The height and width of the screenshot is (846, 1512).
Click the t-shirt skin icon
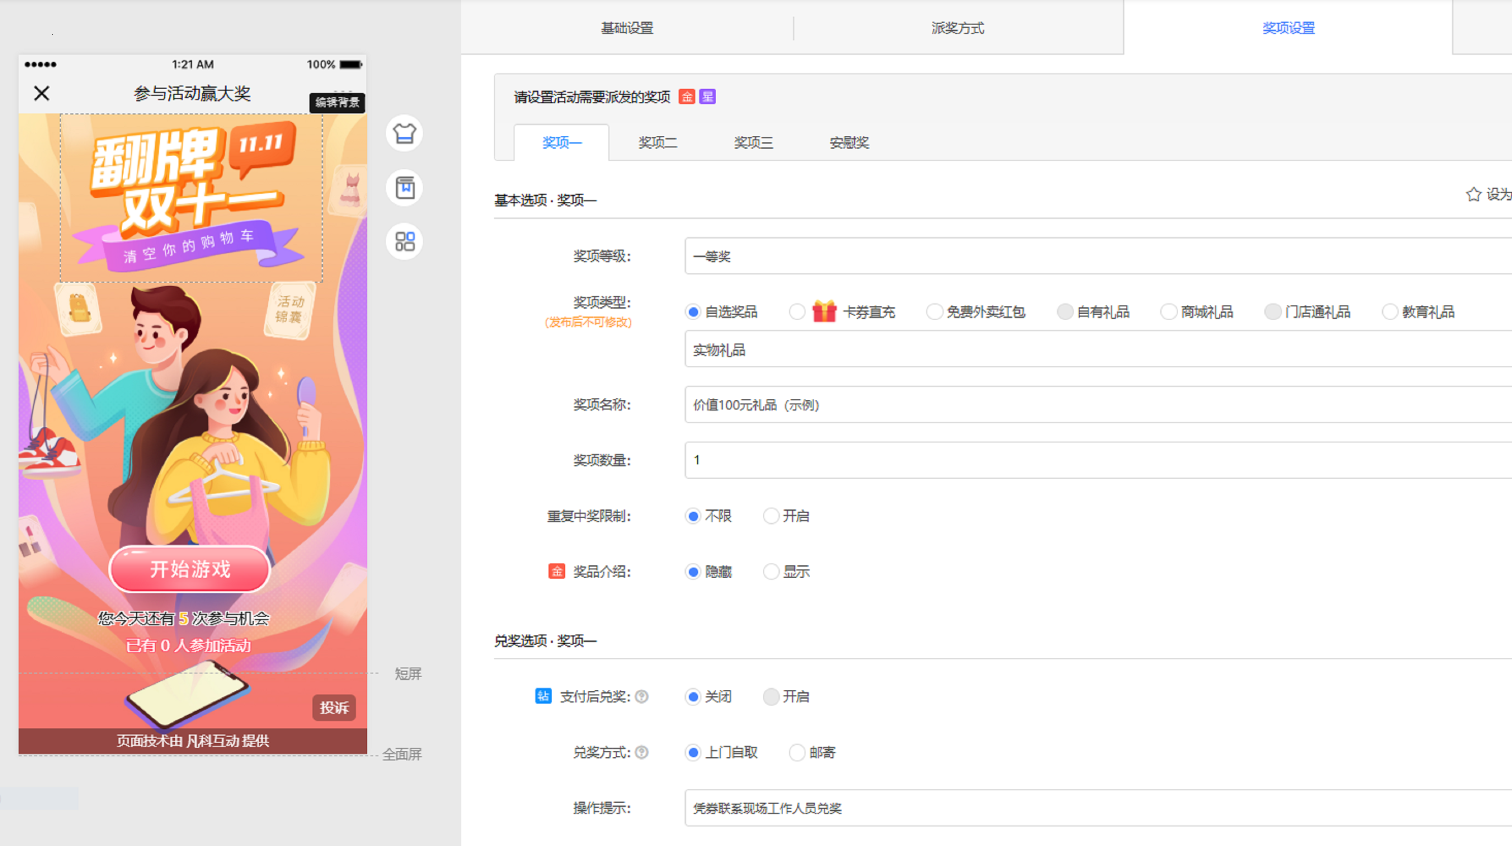(404, 133)
